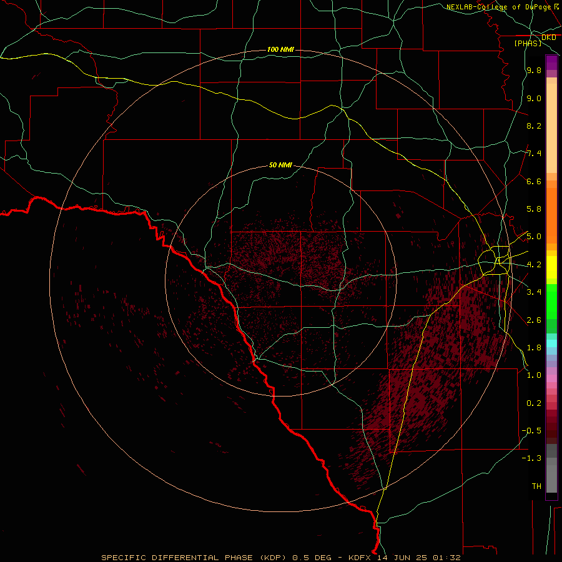
Task: Click the "[PHAS]" legend heading
Action: (x=528, y=43)
